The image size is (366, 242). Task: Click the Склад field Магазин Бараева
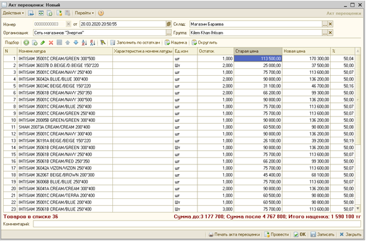256,24
